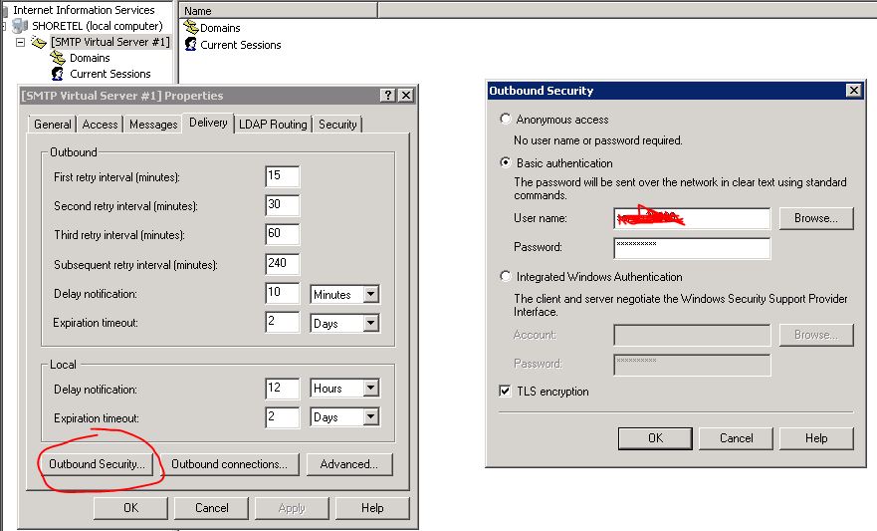Collapse the SMTP Virtual Server #1 node
The height and width of the screenshot is (531, 877).
(20, 43)
